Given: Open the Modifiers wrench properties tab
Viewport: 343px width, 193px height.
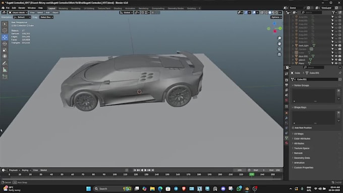Looking at the screenshot, I should click(287, 118).
